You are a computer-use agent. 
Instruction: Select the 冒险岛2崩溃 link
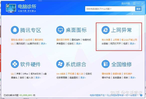(x=17, y=40)
